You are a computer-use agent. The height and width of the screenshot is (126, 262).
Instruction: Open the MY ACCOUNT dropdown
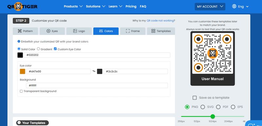(210, 7)
